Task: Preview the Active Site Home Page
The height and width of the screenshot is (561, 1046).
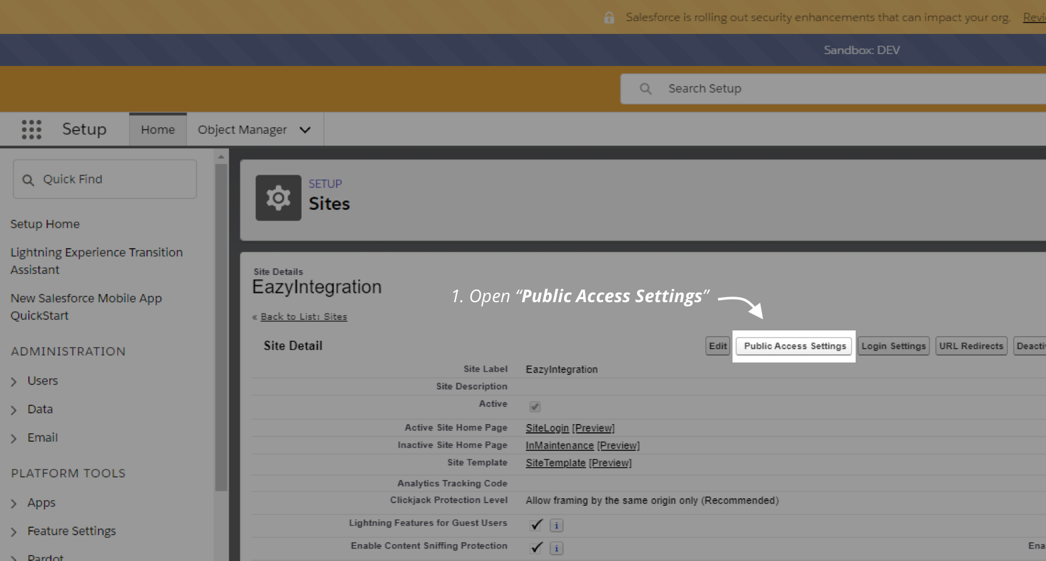Action: pos(593,428)
